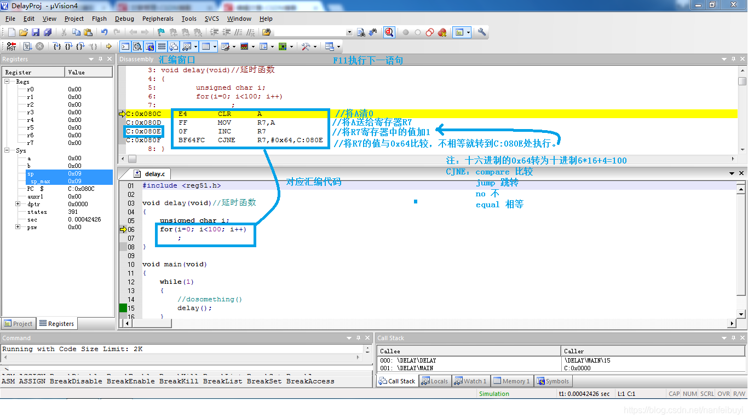Click the Step into braces icon
The width and height of the screenshot is (748, 420).
coord(56,46)
